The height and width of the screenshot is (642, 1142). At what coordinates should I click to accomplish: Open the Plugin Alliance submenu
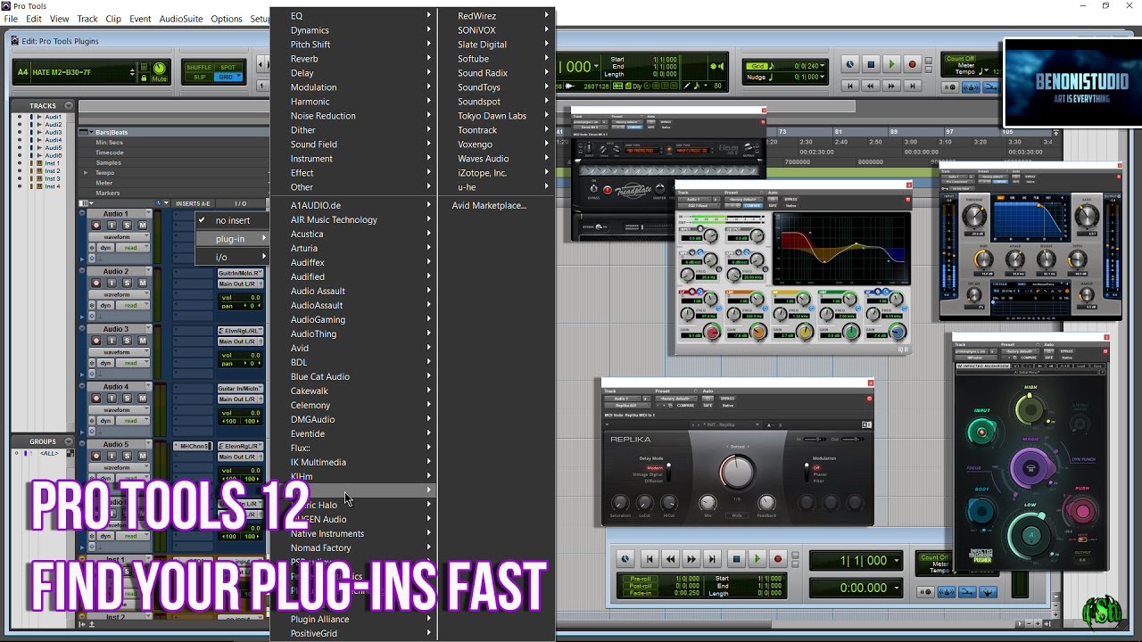click(353, 619)
